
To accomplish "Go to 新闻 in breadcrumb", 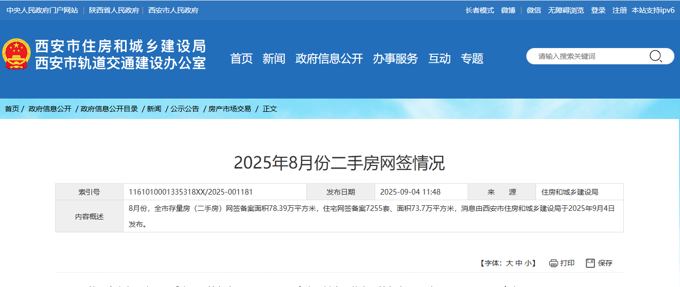I will pos(154,109).
